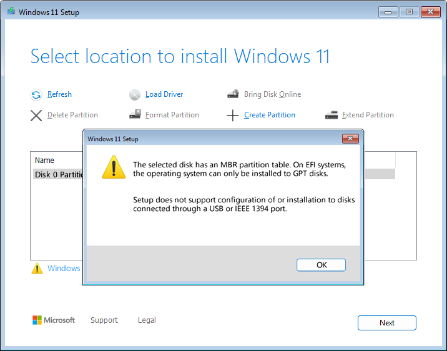
Task: Open the Load Driver link
Action: 164,94
